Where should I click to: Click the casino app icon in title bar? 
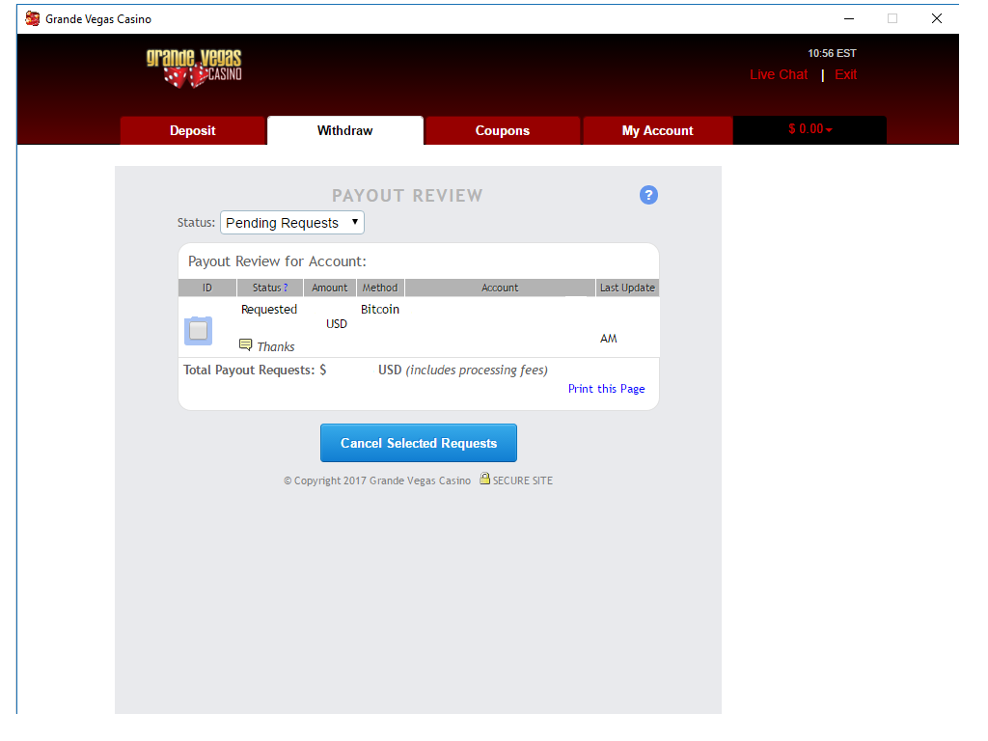coord(32,19)
